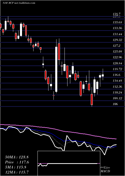Select the 122.96 price axis label
The width and height of the screenshot is (125, 176).
click(117, 57)
